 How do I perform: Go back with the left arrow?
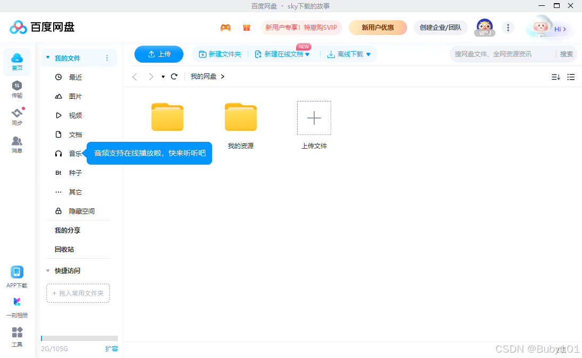134,76
